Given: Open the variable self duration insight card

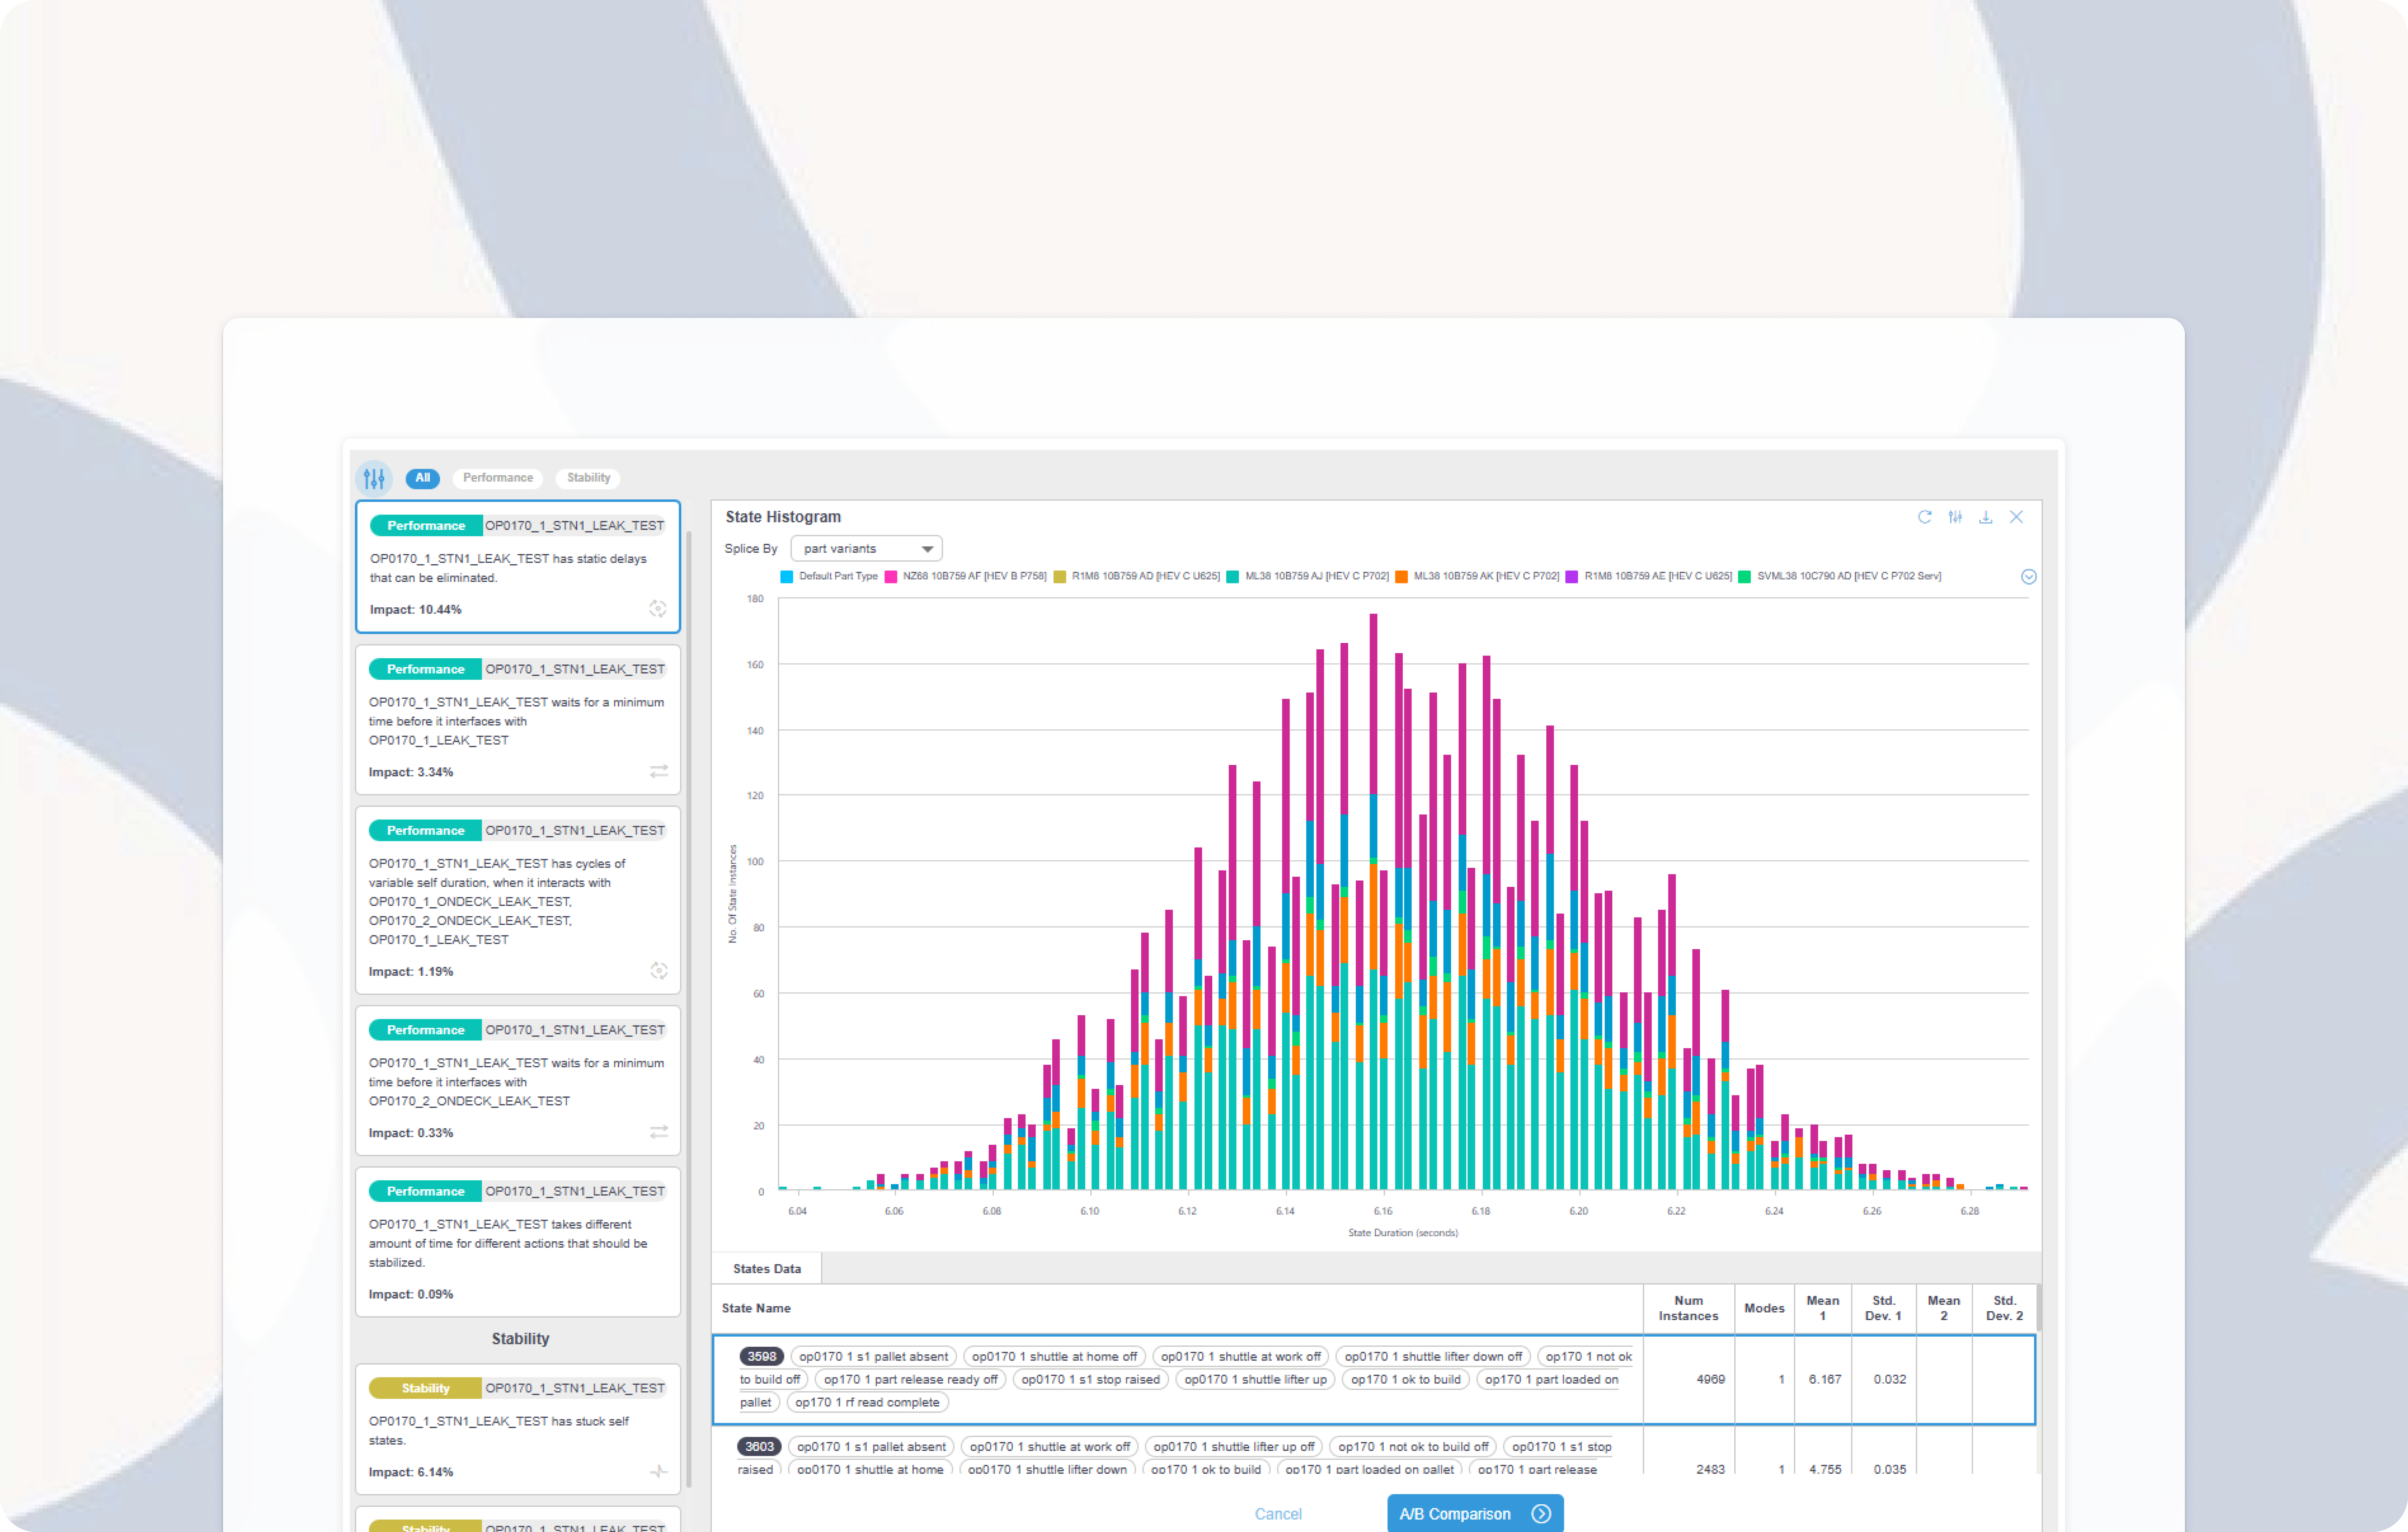Looking at the screenshot, I should (518, 900).
